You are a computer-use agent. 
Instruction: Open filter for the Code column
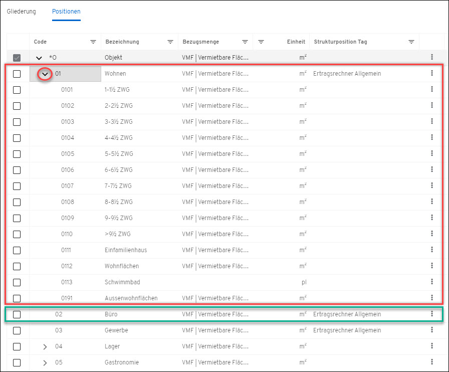click(93, 42)
